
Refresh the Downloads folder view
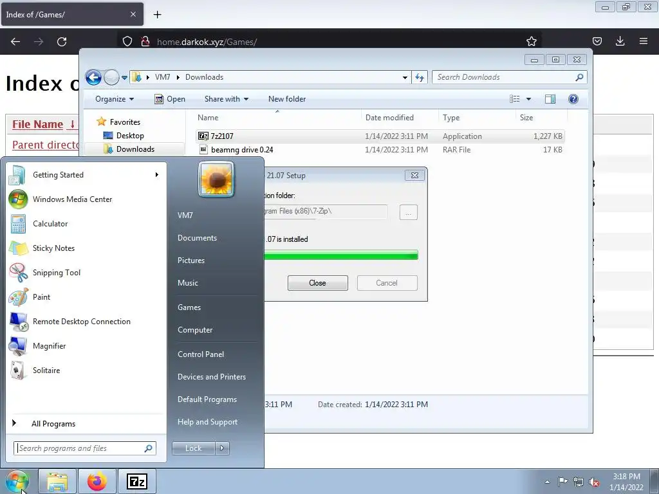[420, 77]
